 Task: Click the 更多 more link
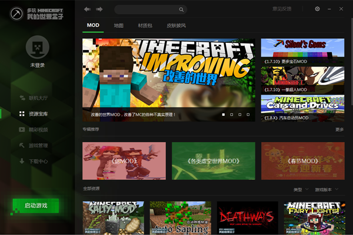(x=339, y=129)
